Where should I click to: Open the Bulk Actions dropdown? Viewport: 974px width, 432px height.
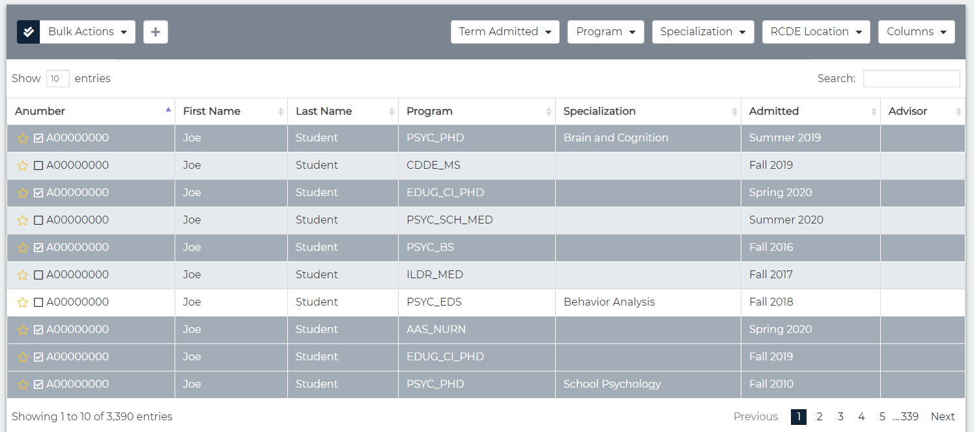coord(87,32)
